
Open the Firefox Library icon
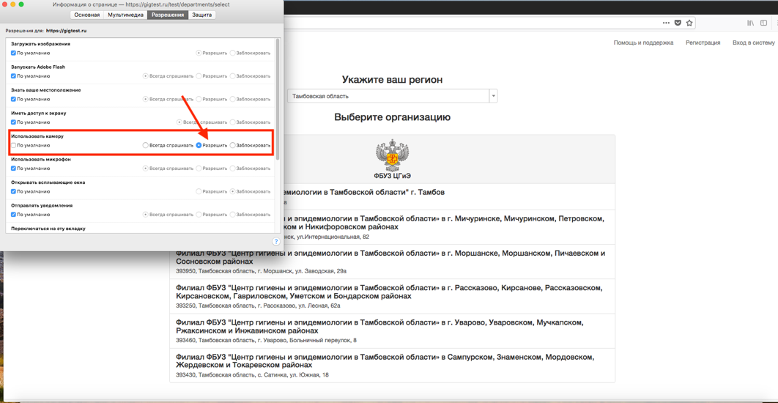pyautogui.click(x=750, y=23)
